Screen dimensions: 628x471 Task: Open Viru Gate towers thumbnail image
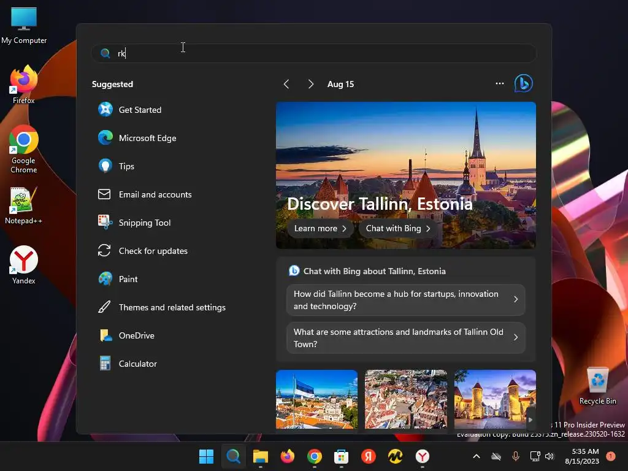(x=495, y=399)
